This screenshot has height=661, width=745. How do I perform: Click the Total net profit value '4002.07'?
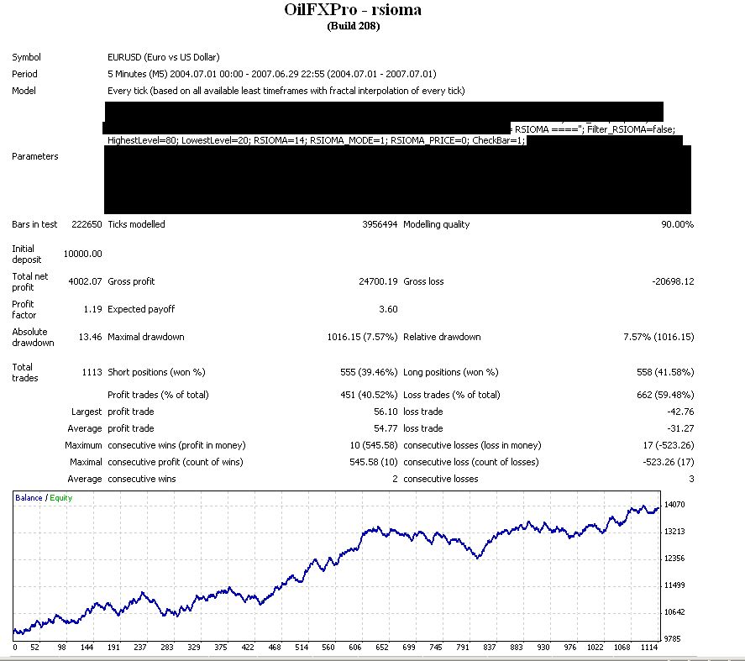(x=85, y=281)
